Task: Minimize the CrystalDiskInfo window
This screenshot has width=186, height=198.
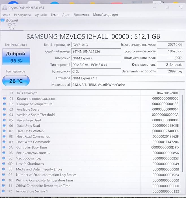Action: [x=154, y=7]
